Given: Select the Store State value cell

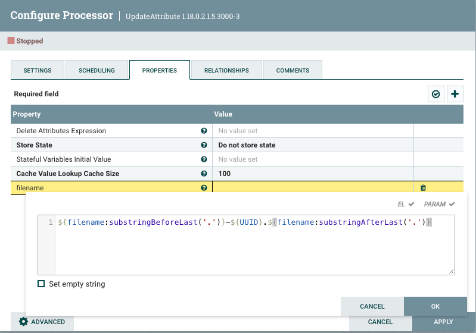Looking at the screenshot, I should coord(312,145).
